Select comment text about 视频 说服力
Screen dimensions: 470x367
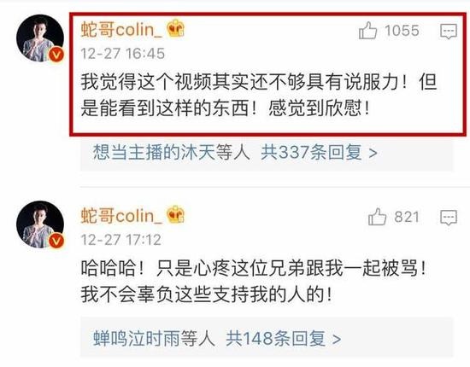[x=259, y=95]
